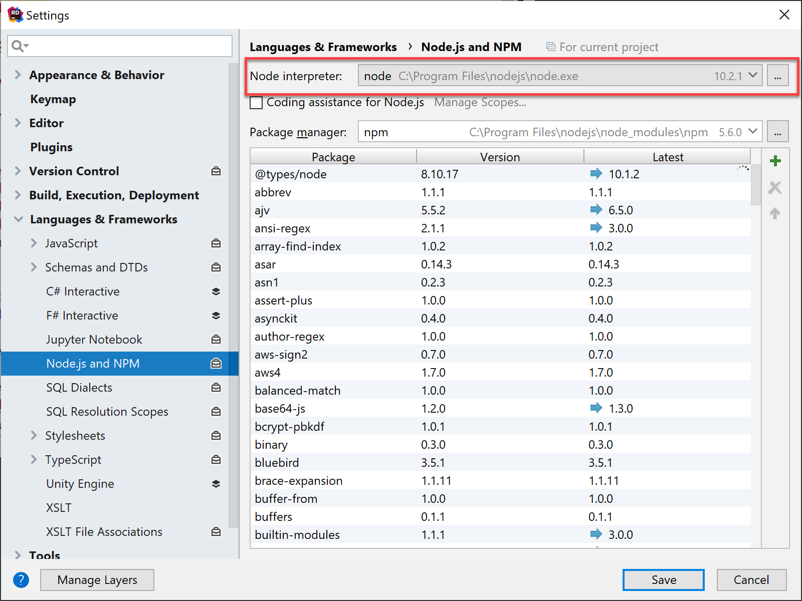Click the Version column header
This screenshot has height=601, width=802.
click(500, 157)
